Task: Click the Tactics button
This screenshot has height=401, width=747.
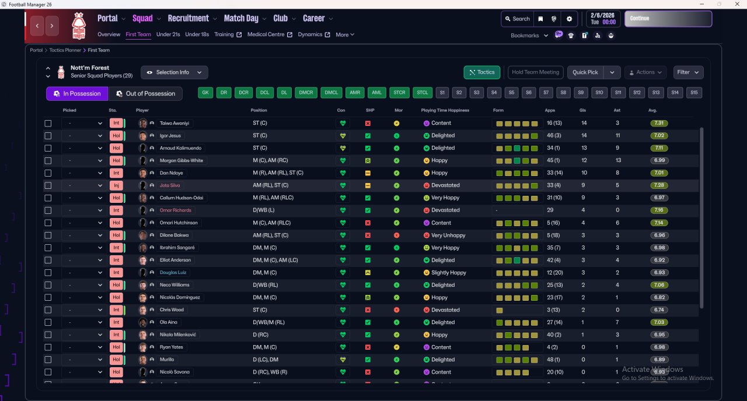Action: pos(481,72)
